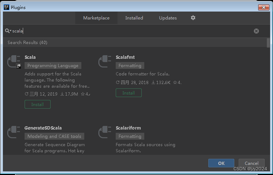
Task: Switch to the Updates tab
Action: [168, 18]
